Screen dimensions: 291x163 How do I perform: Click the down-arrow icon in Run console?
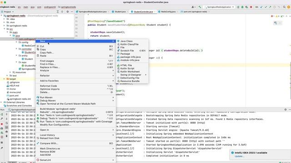pos(6,119)
